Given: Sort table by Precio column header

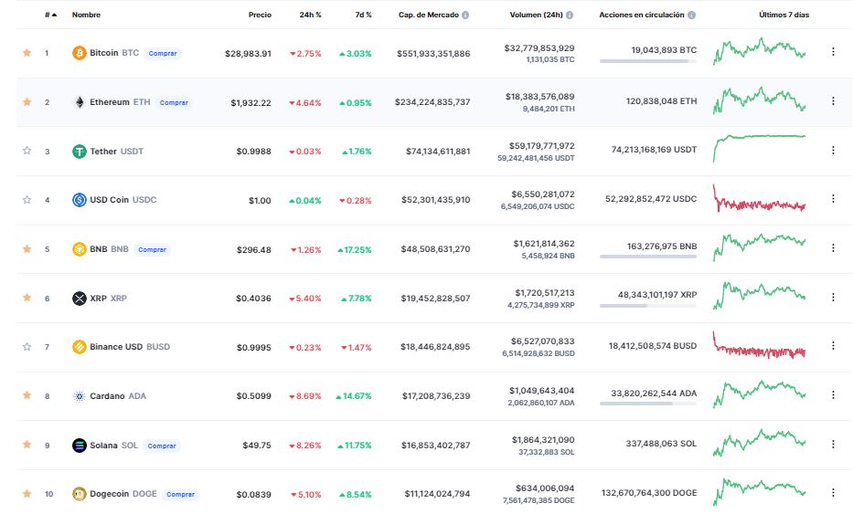Looking at the screenshot, I should pyautogui.click(x=260, y=15).
